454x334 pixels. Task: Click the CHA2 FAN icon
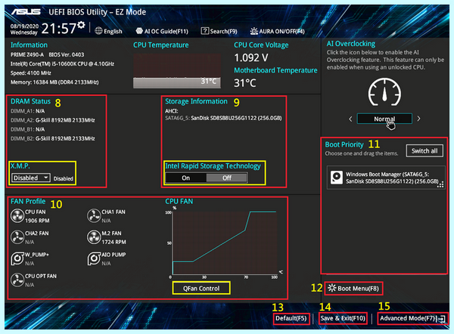17,237
